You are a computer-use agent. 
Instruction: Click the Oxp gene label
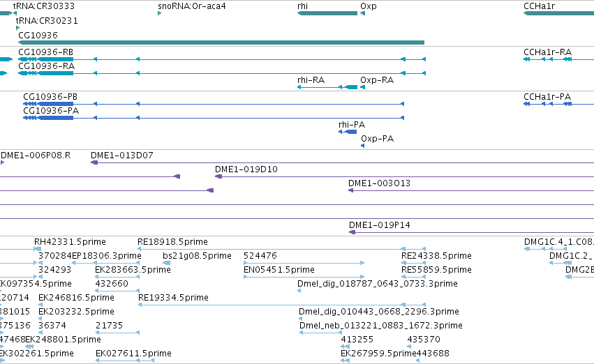point(369,6)
